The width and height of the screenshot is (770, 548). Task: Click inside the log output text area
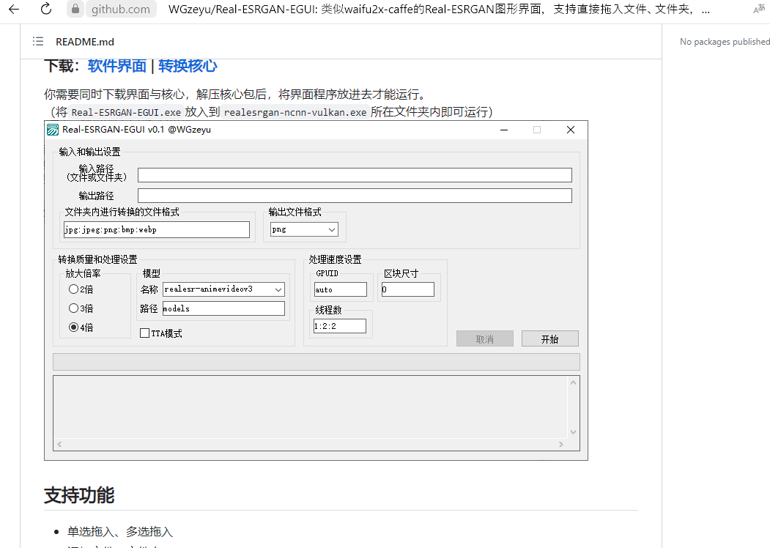(x=311, y=407)
